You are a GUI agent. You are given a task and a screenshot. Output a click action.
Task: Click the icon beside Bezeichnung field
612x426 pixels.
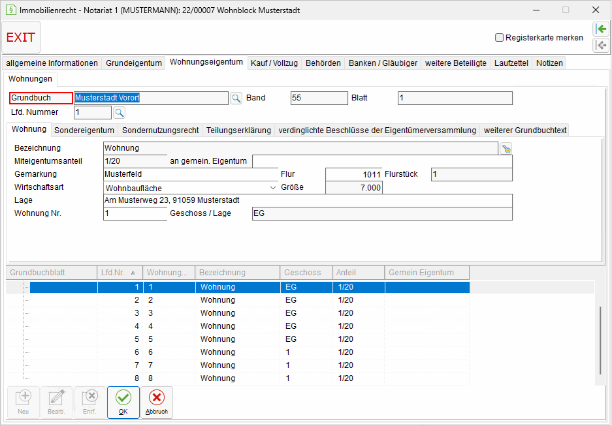pyautogui.click(x=506, y=149)
